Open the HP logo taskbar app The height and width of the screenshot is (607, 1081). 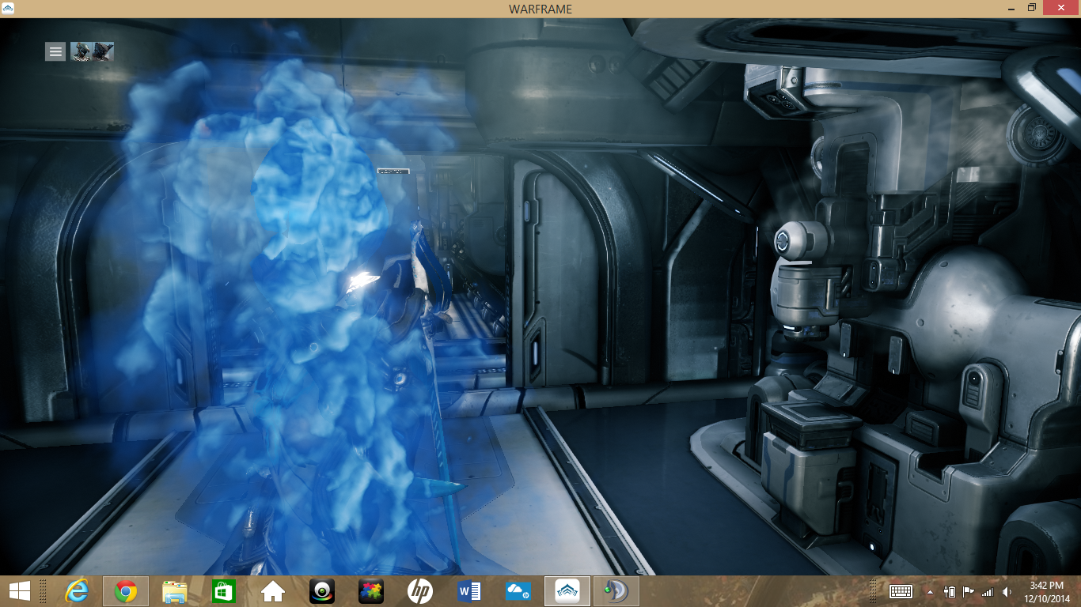point(420,591)
